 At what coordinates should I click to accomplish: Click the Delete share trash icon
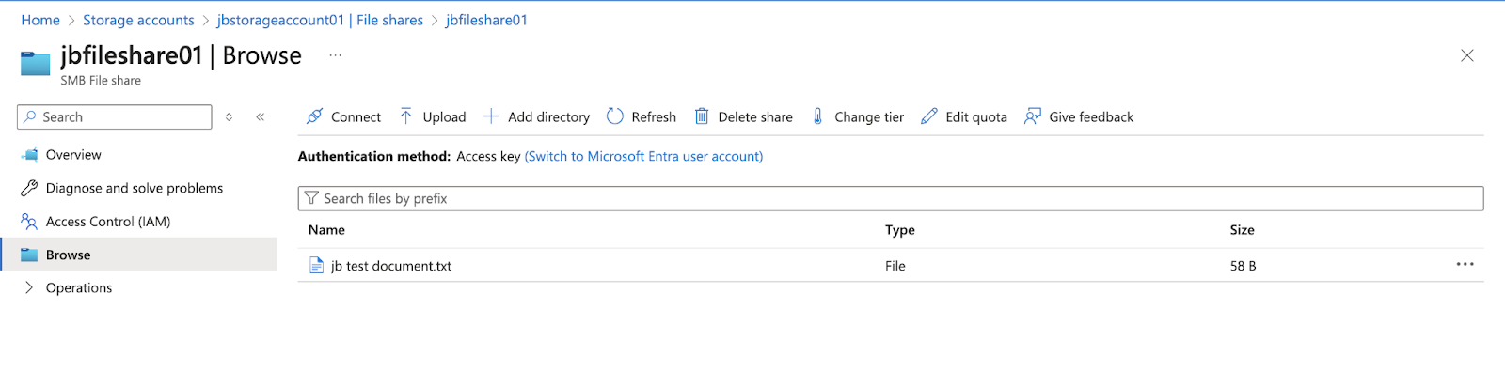(x=702, y=116)
